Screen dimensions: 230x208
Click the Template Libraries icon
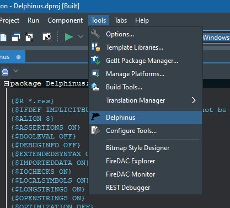[x=95, y=47]
